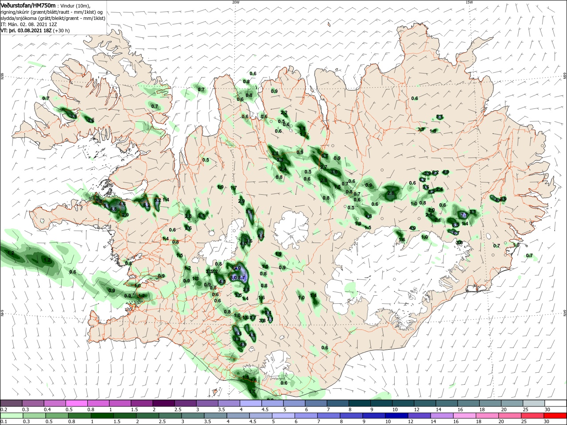Select top legend swatch between 18 and 20
This screenshot has width=567, height=425.
pyautogui.click(x=490, y=403)
